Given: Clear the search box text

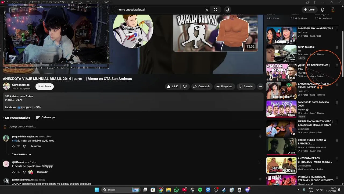Looking at the screenshot, I should point(207,10).
